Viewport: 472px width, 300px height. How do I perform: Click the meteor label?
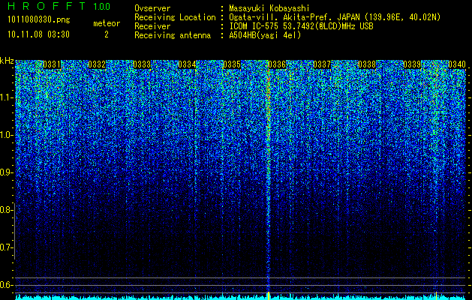(x=107, y=23)
